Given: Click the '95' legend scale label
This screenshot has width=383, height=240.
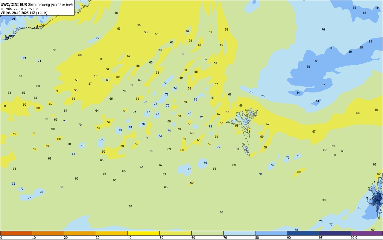Looking at the screenshot, I should [x=321, y=238].
